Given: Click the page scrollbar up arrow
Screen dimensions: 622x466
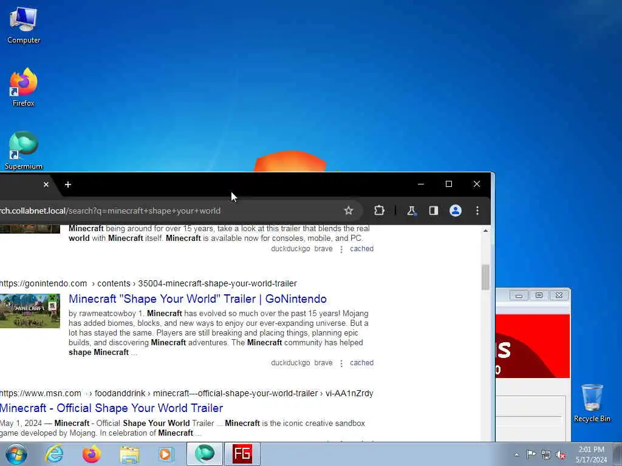Looking at the screenshot, I should click(485, 231).
